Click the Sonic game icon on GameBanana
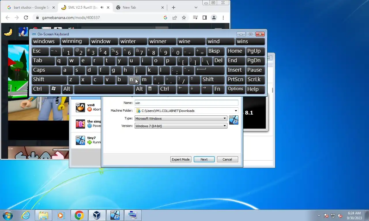Image resolution: width=369 pixels, height=221 pixels. [23, 31]
